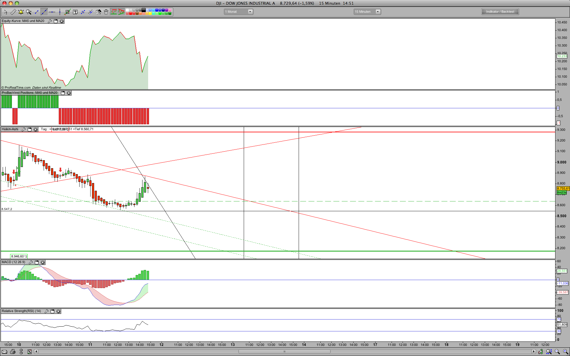Select the horizontal line drawing tool
This screenshot has height=356, width=570.
(x=52, y=12)
